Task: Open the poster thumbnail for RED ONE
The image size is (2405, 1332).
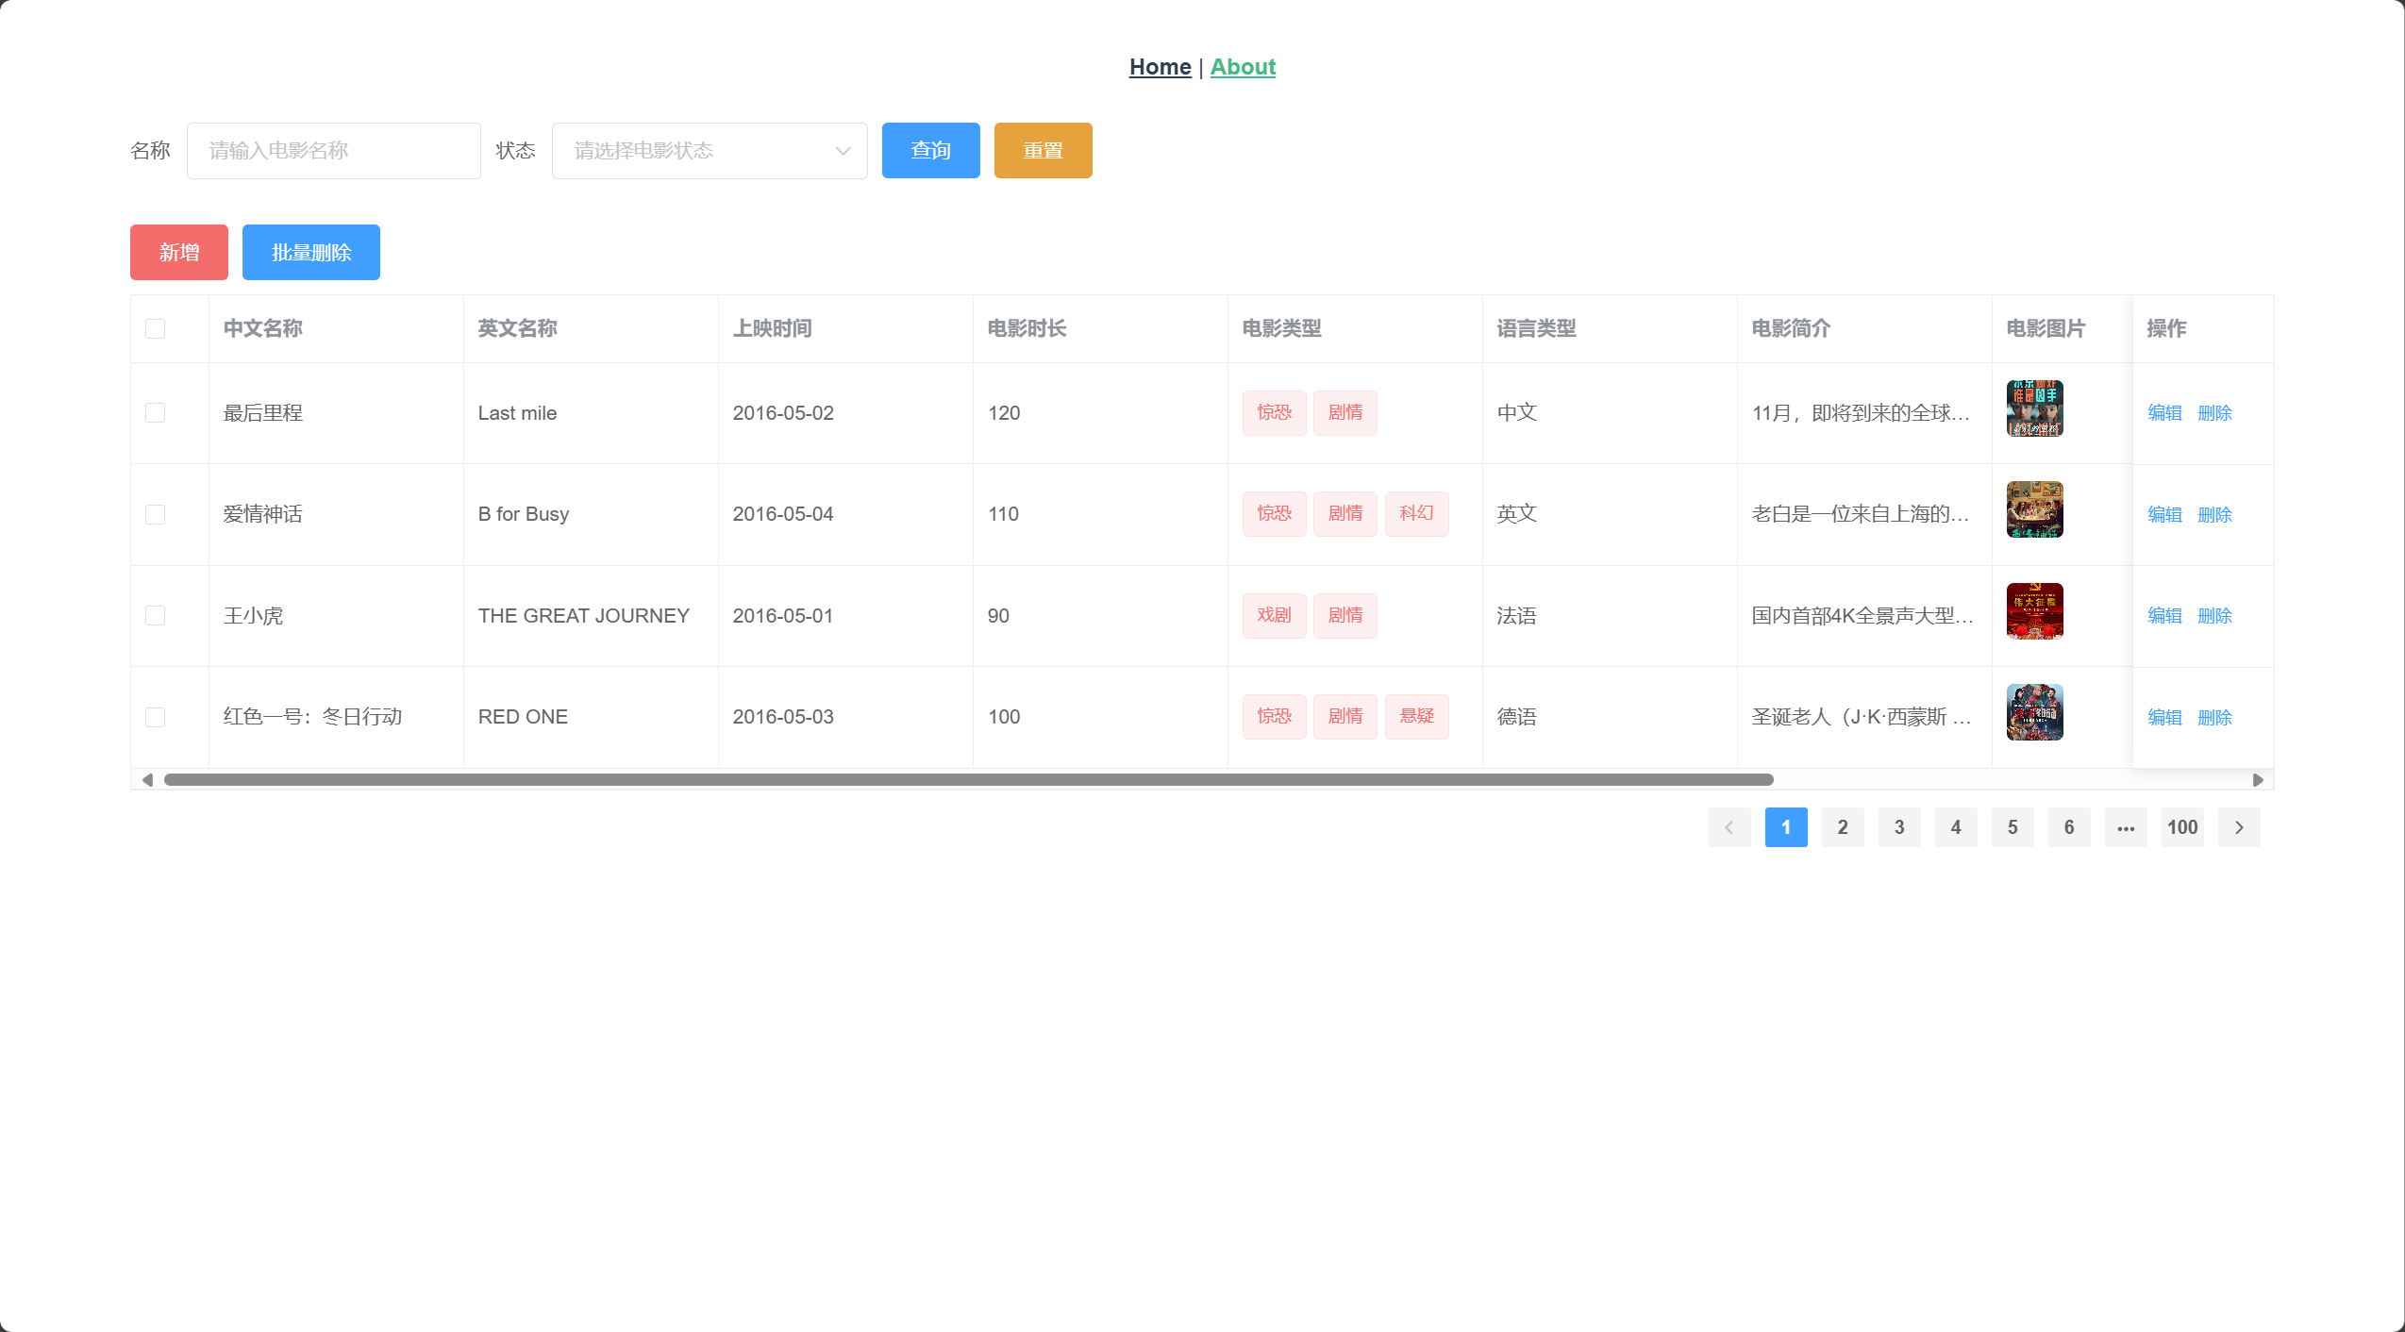Action: [x=2034, y=712]
